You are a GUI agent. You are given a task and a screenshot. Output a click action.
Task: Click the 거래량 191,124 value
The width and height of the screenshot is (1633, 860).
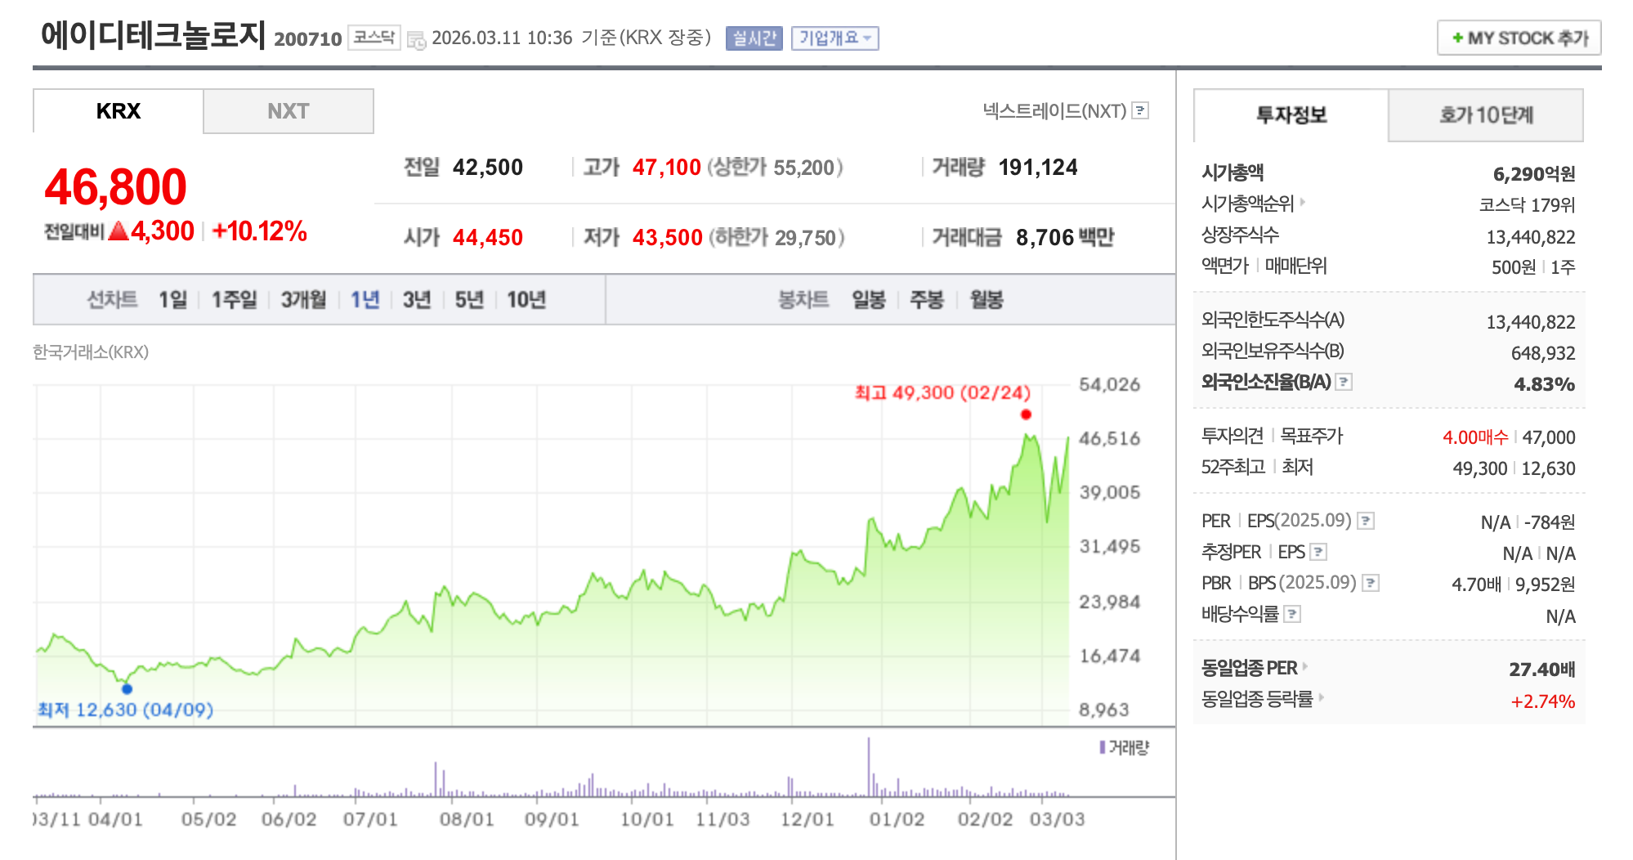click(x=1038, y=168)
